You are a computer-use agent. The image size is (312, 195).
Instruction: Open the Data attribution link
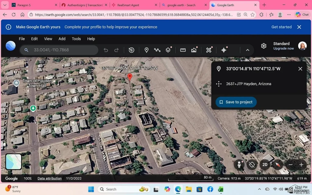tap(49, 178)
